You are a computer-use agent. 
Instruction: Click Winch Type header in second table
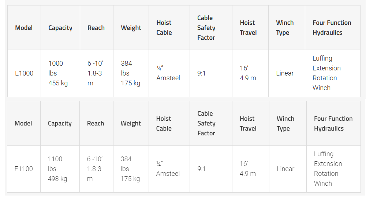pyautogui.click(x=285, y=123)
